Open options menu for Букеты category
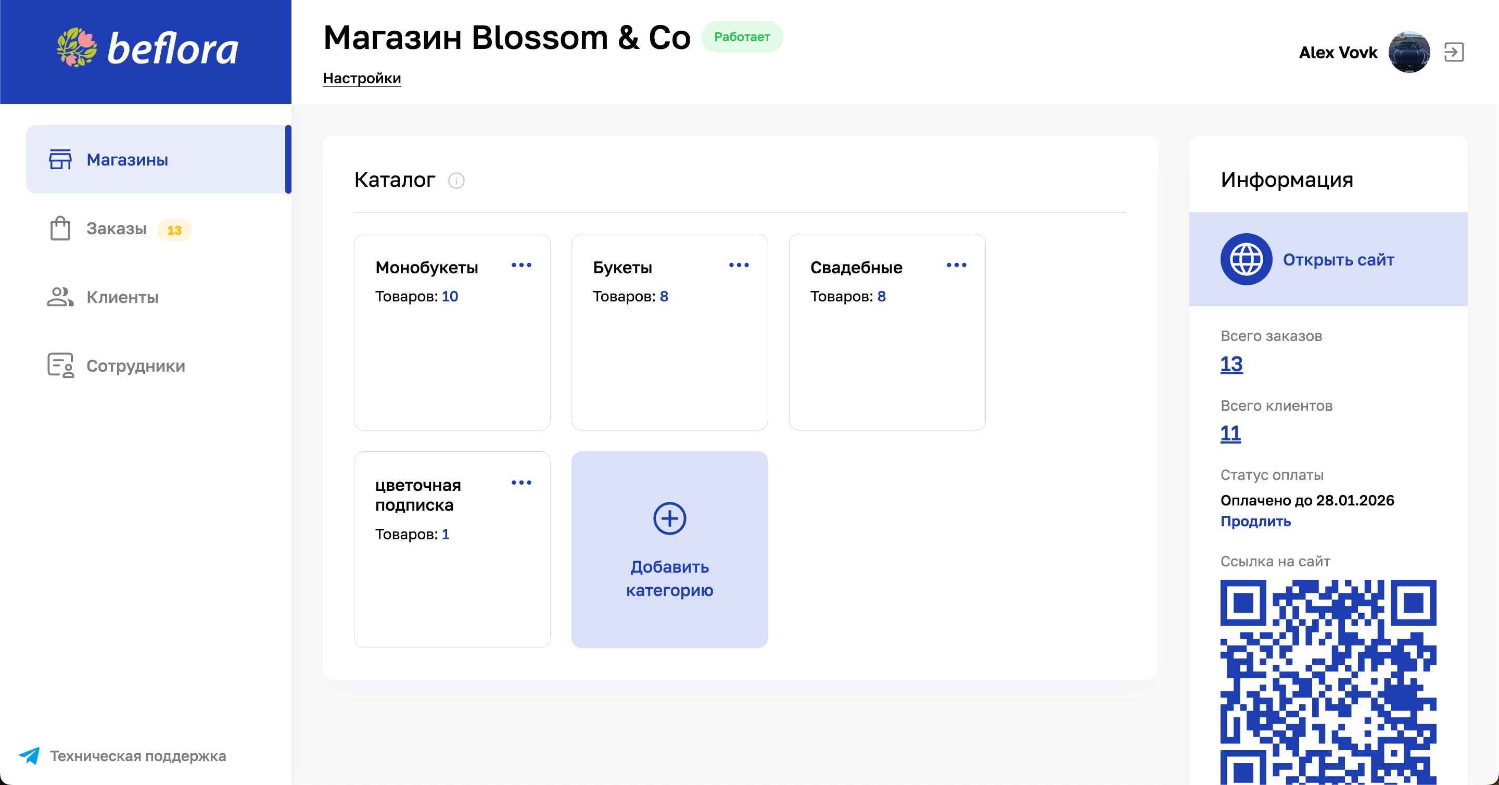The width and height of the screenshot is (1499, 785). 739,265
